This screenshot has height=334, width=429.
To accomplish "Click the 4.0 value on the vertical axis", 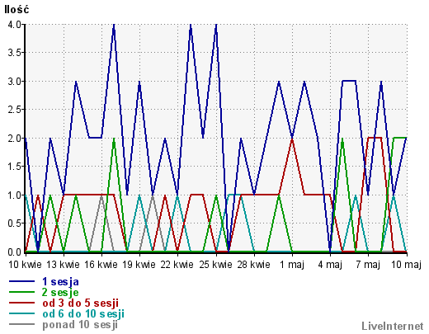I will tap(15, 25).
